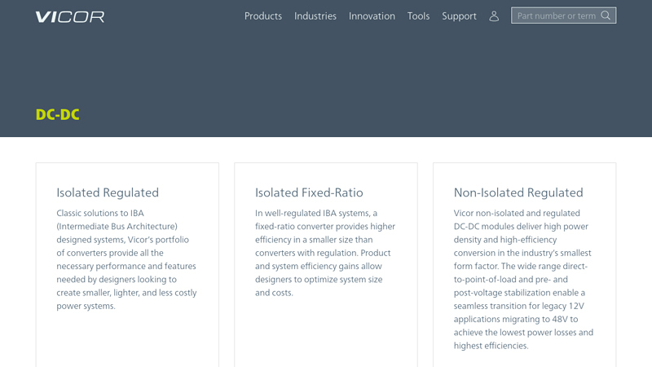Screen dimensions: 652x367
Task: Open the Products menu
Action: click(x=263, y=16)
